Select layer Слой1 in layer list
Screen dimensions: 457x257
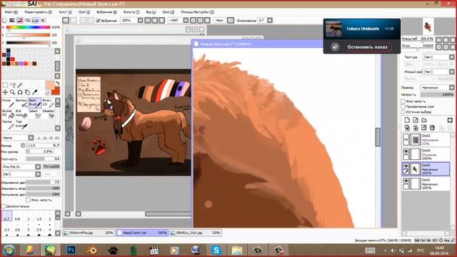point(426,183)
